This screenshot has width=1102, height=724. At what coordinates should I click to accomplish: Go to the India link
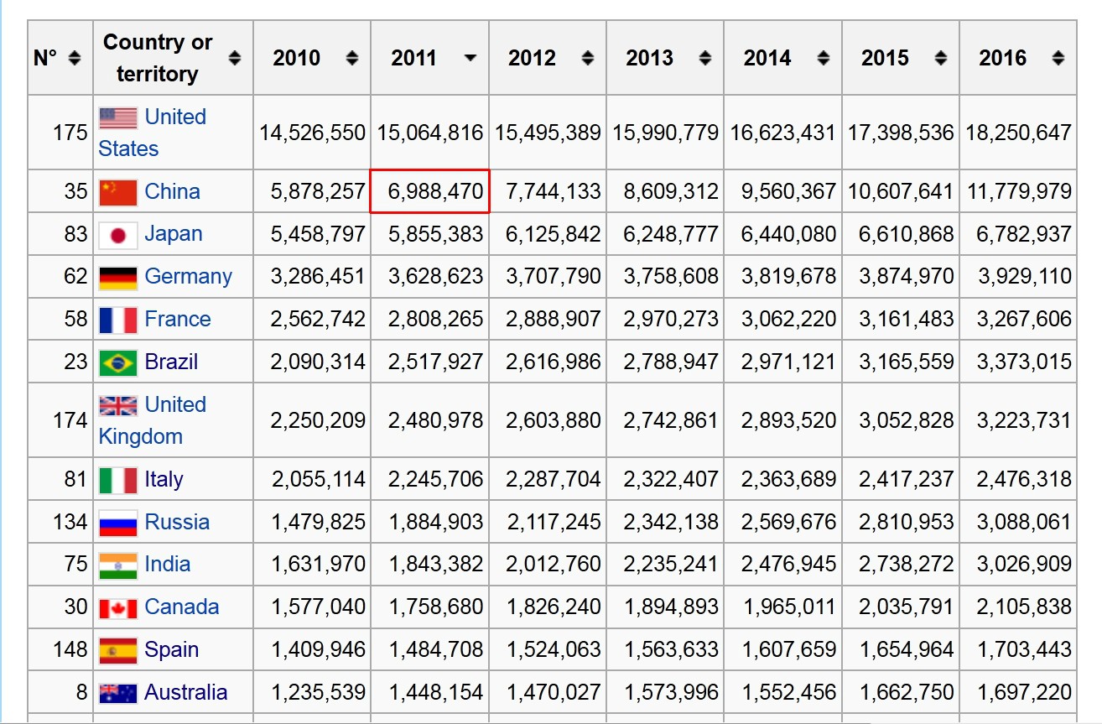click(x=168, y=565)
